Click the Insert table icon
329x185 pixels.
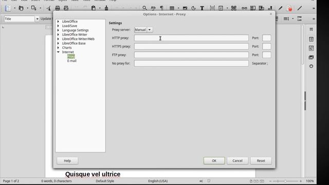point(172,8)
